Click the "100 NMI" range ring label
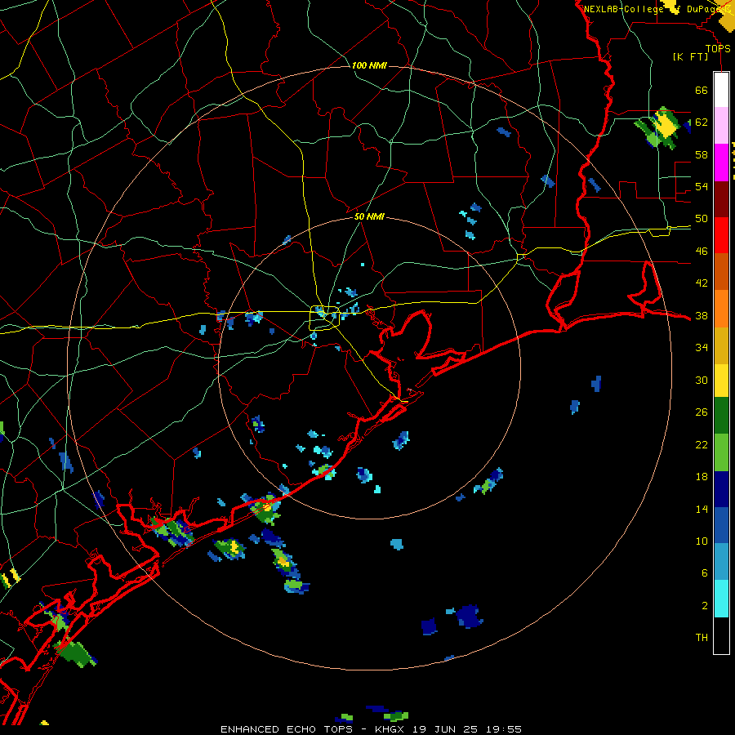Image resolution: width=735 pixels, height=735 pixels. (369, 65)
